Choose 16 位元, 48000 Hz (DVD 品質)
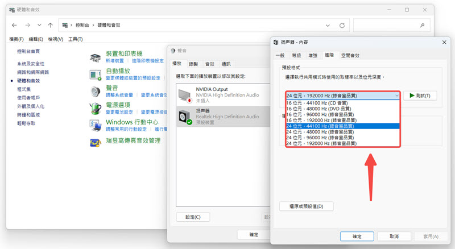Screen dimensions: 455x249 343,109
